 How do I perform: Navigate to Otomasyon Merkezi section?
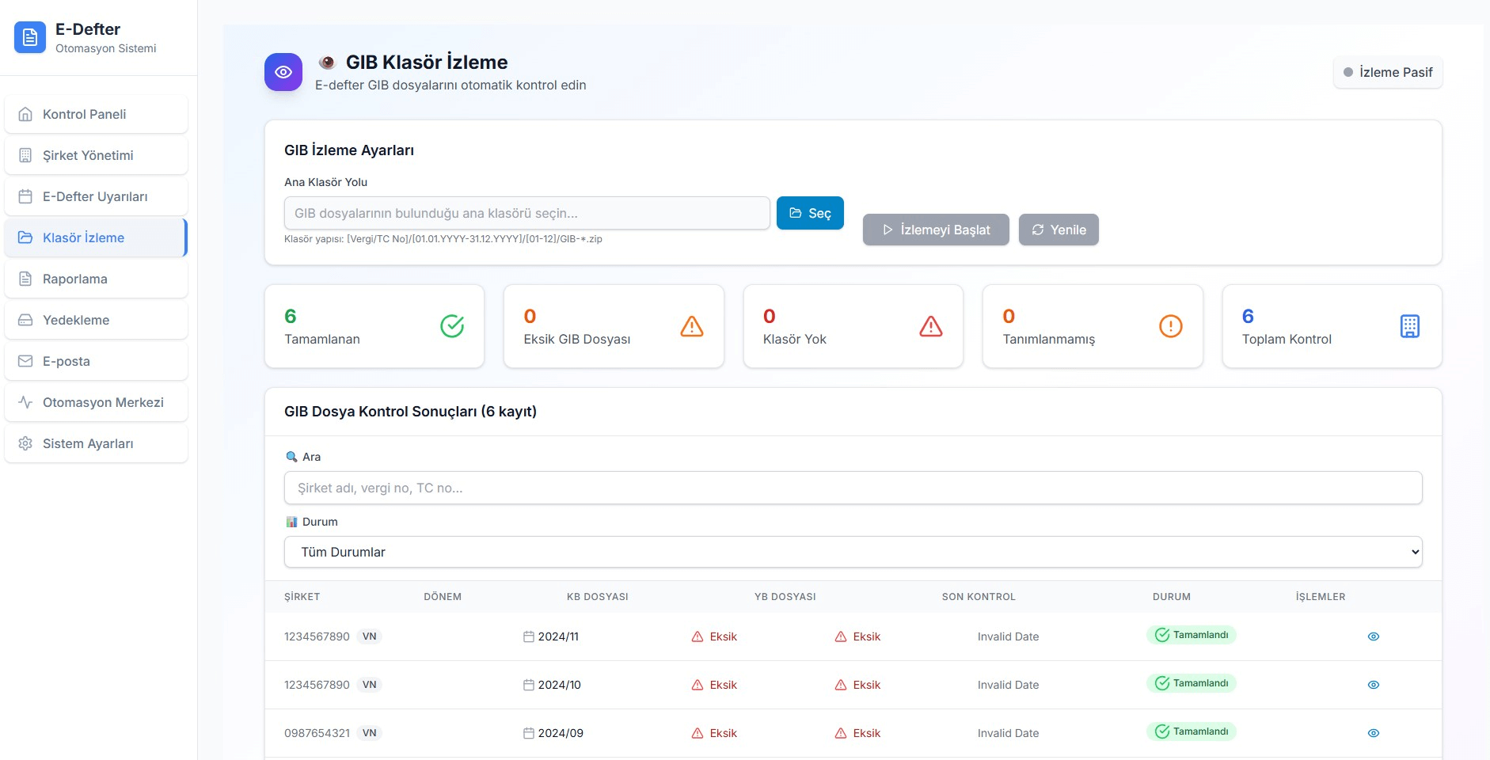coord(96,402)
